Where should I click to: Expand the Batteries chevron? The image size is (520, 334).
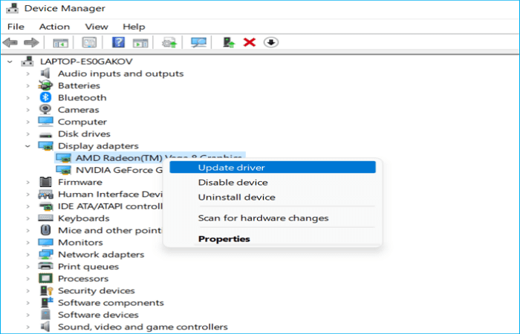click(28, 86)
